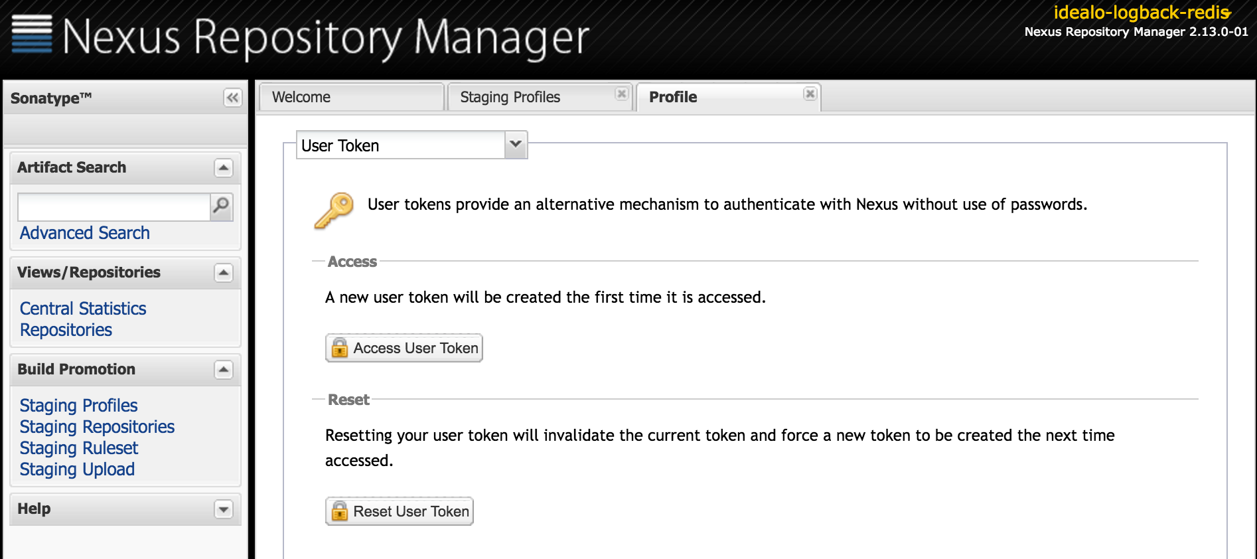Open the Staging Repositories link

(97, 427)
